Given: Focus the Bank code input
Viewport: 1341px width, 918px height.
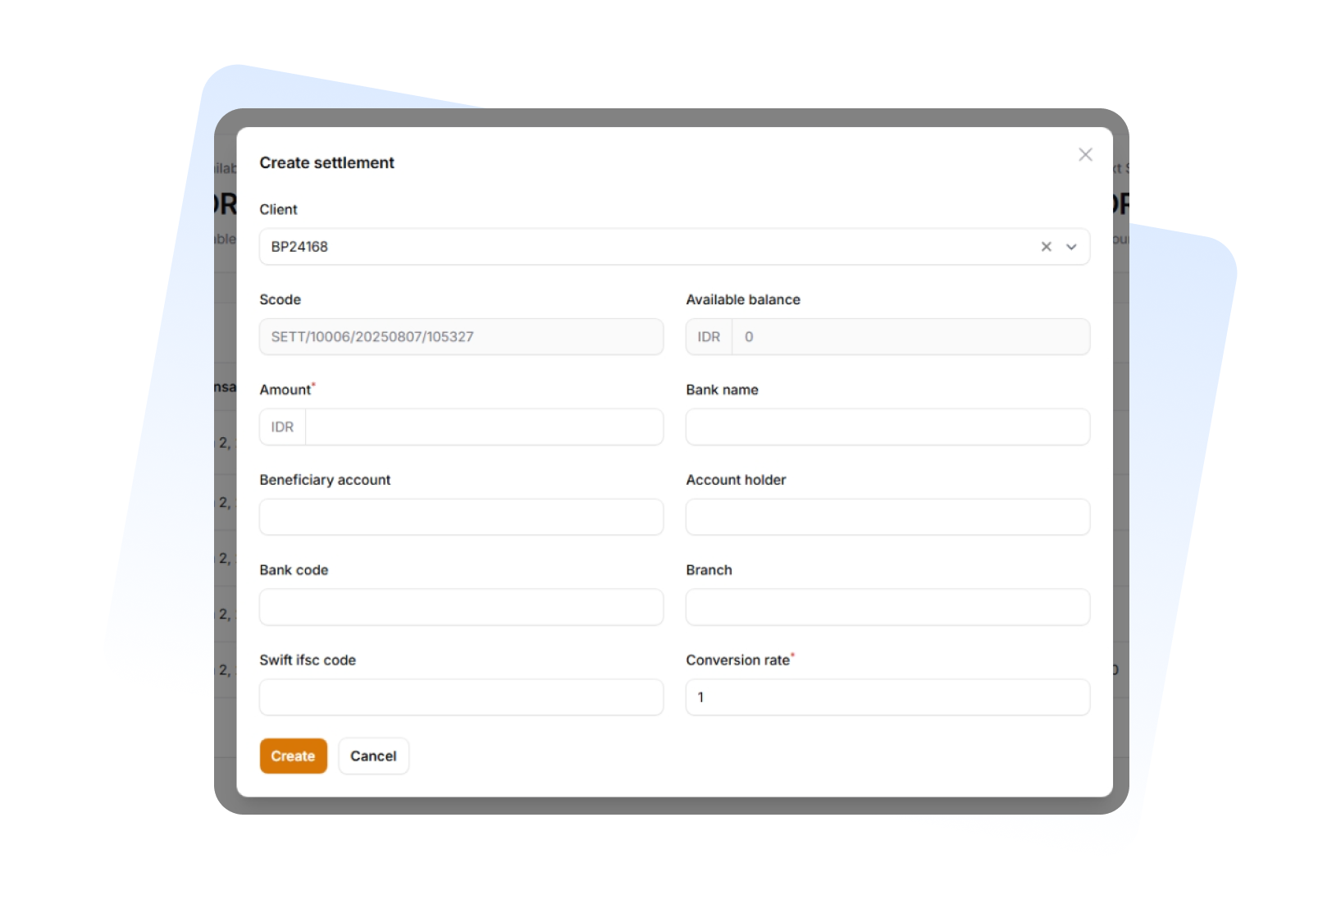Looking at the screenshot, I should (461, 608).
